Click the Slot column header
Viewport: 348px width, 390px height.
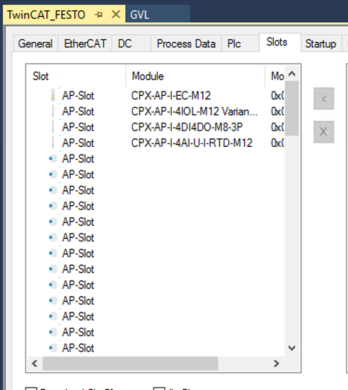[76, 76]
